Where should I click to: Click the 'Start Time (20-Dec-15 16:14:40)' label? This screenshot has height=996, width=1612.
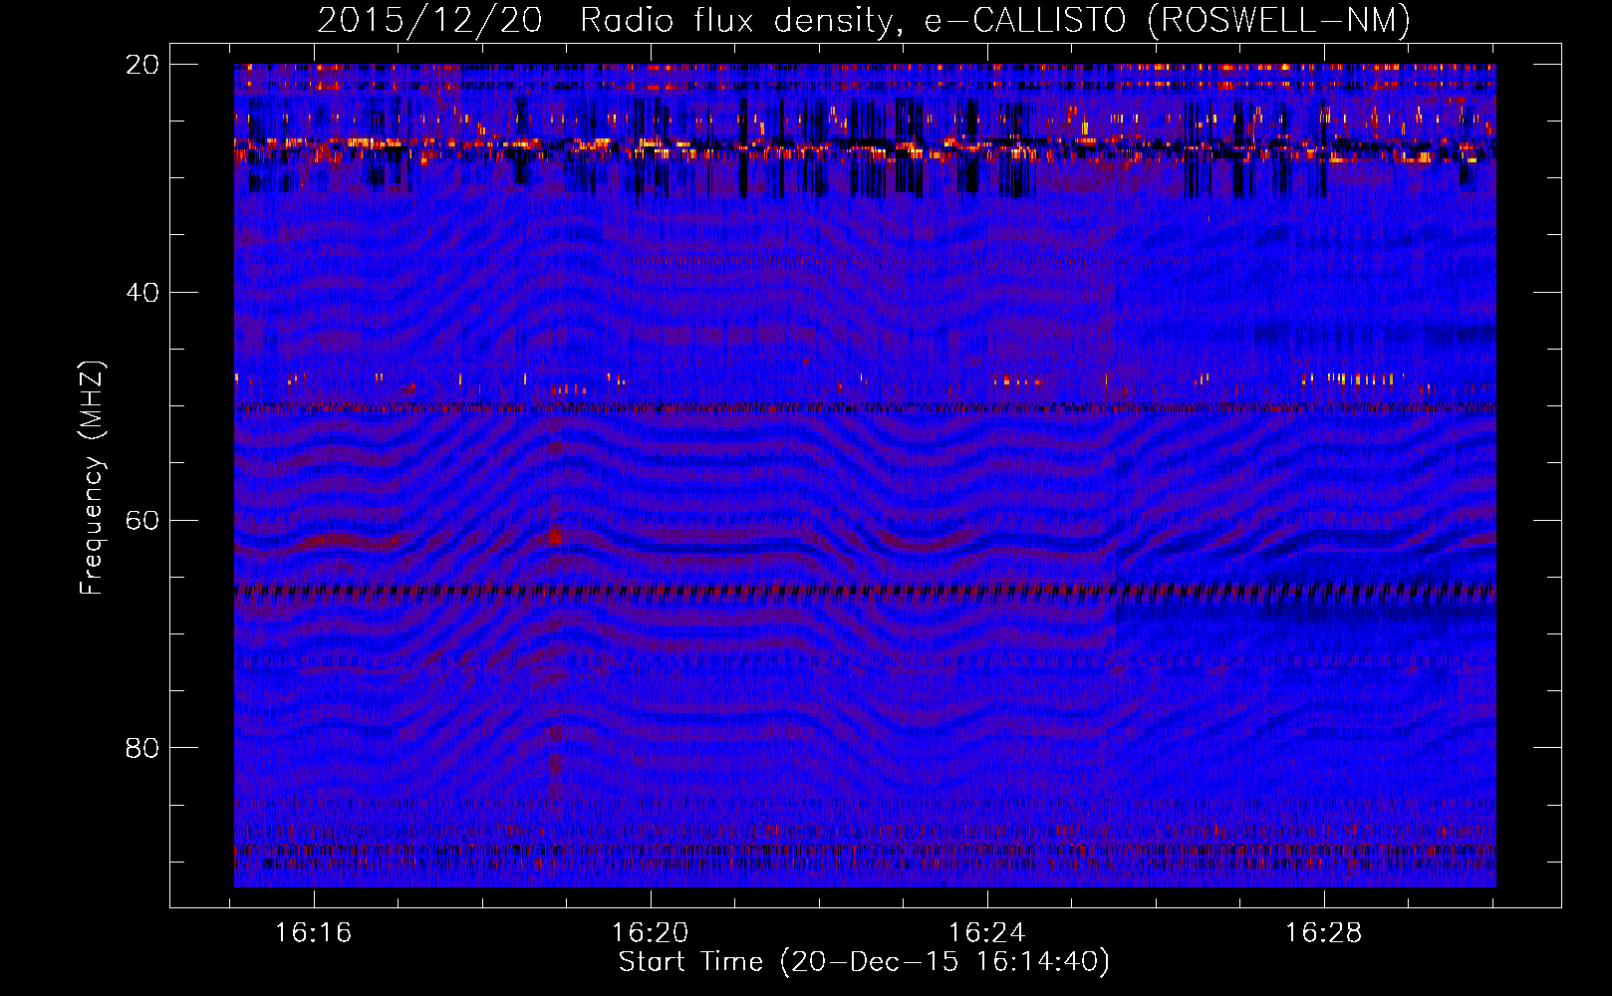click(x=864, y=962)
